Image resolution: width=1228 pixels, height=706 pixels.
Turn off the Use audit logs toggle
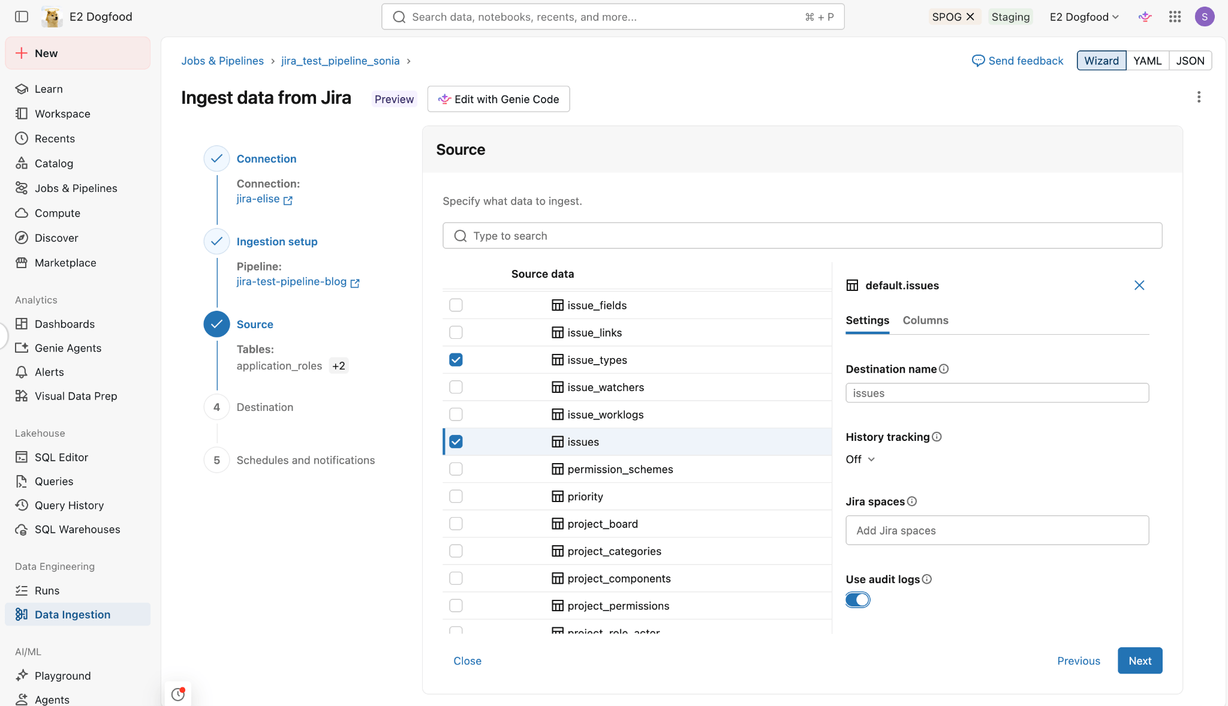pyautogui.click(x=857, y=600)
